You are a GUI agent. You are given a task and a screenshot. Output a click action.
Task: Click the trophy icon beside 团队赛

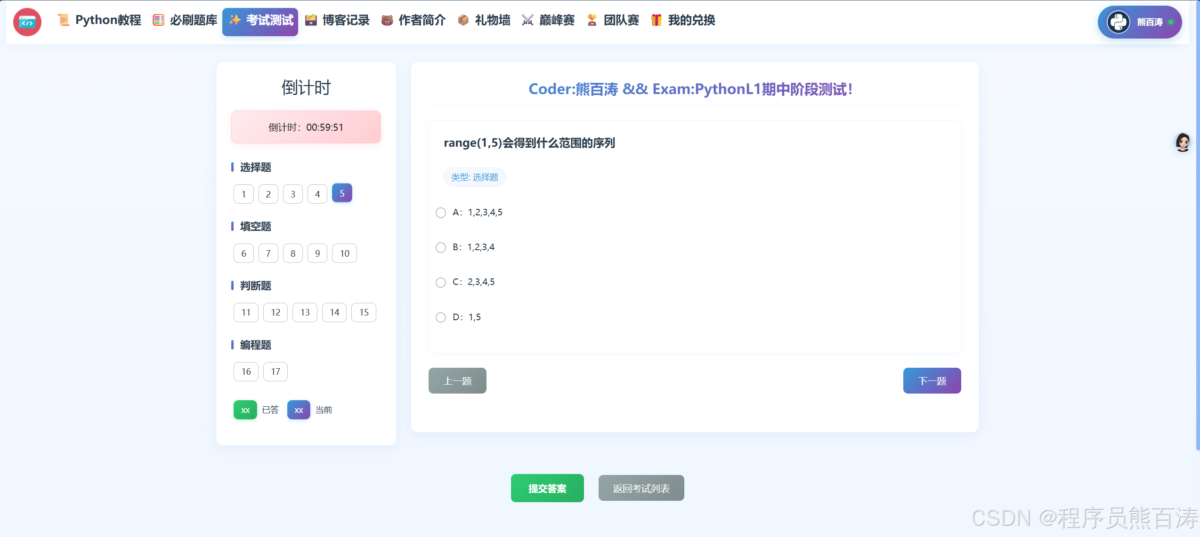click(x=592, y=20)
